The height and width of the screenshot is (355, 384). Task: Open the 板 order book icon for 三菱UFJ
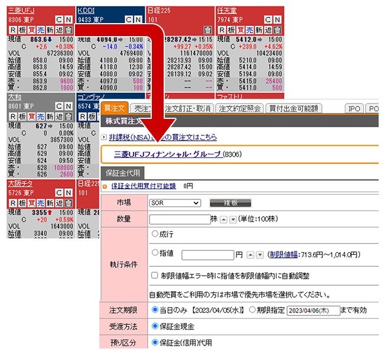tap(22, 30)
